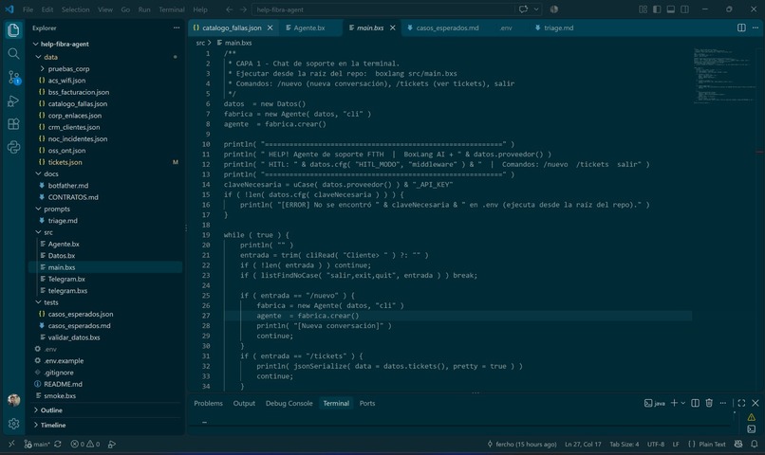Open Source Control view with badge

coord(13,77)
